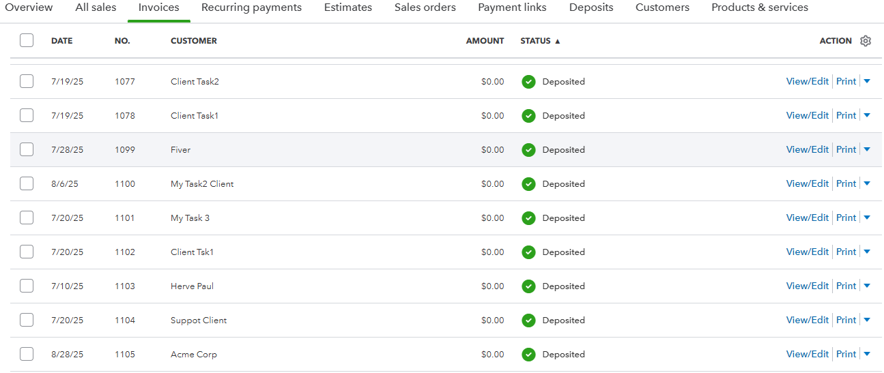This screenshot has width=884, height=373.
Task: Switch to the Estimates tab
Action: tap(348, 8)
